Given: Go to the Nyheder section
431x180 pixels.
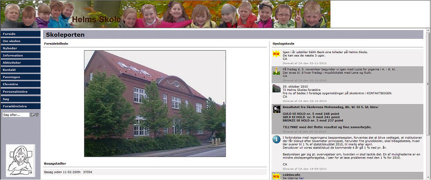Looking at the screenshot, I should (21, 48).
